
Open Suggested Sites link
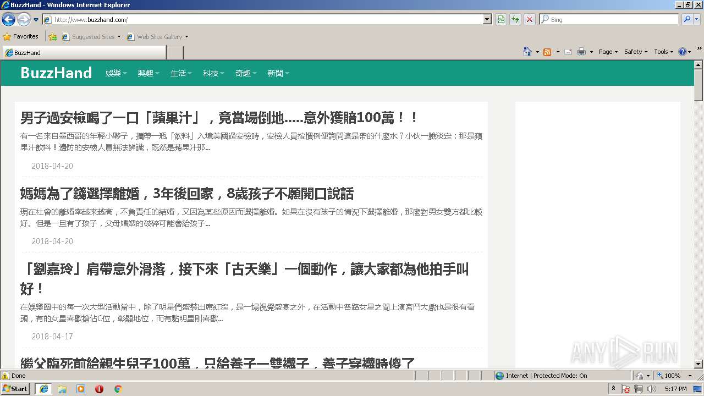[x=91, y=37]
